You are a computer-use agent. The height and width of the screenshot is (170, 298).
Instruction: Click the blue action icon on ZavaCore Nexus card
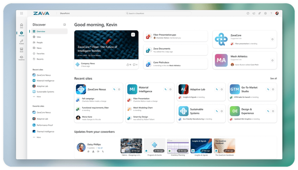tap(114, 89)
